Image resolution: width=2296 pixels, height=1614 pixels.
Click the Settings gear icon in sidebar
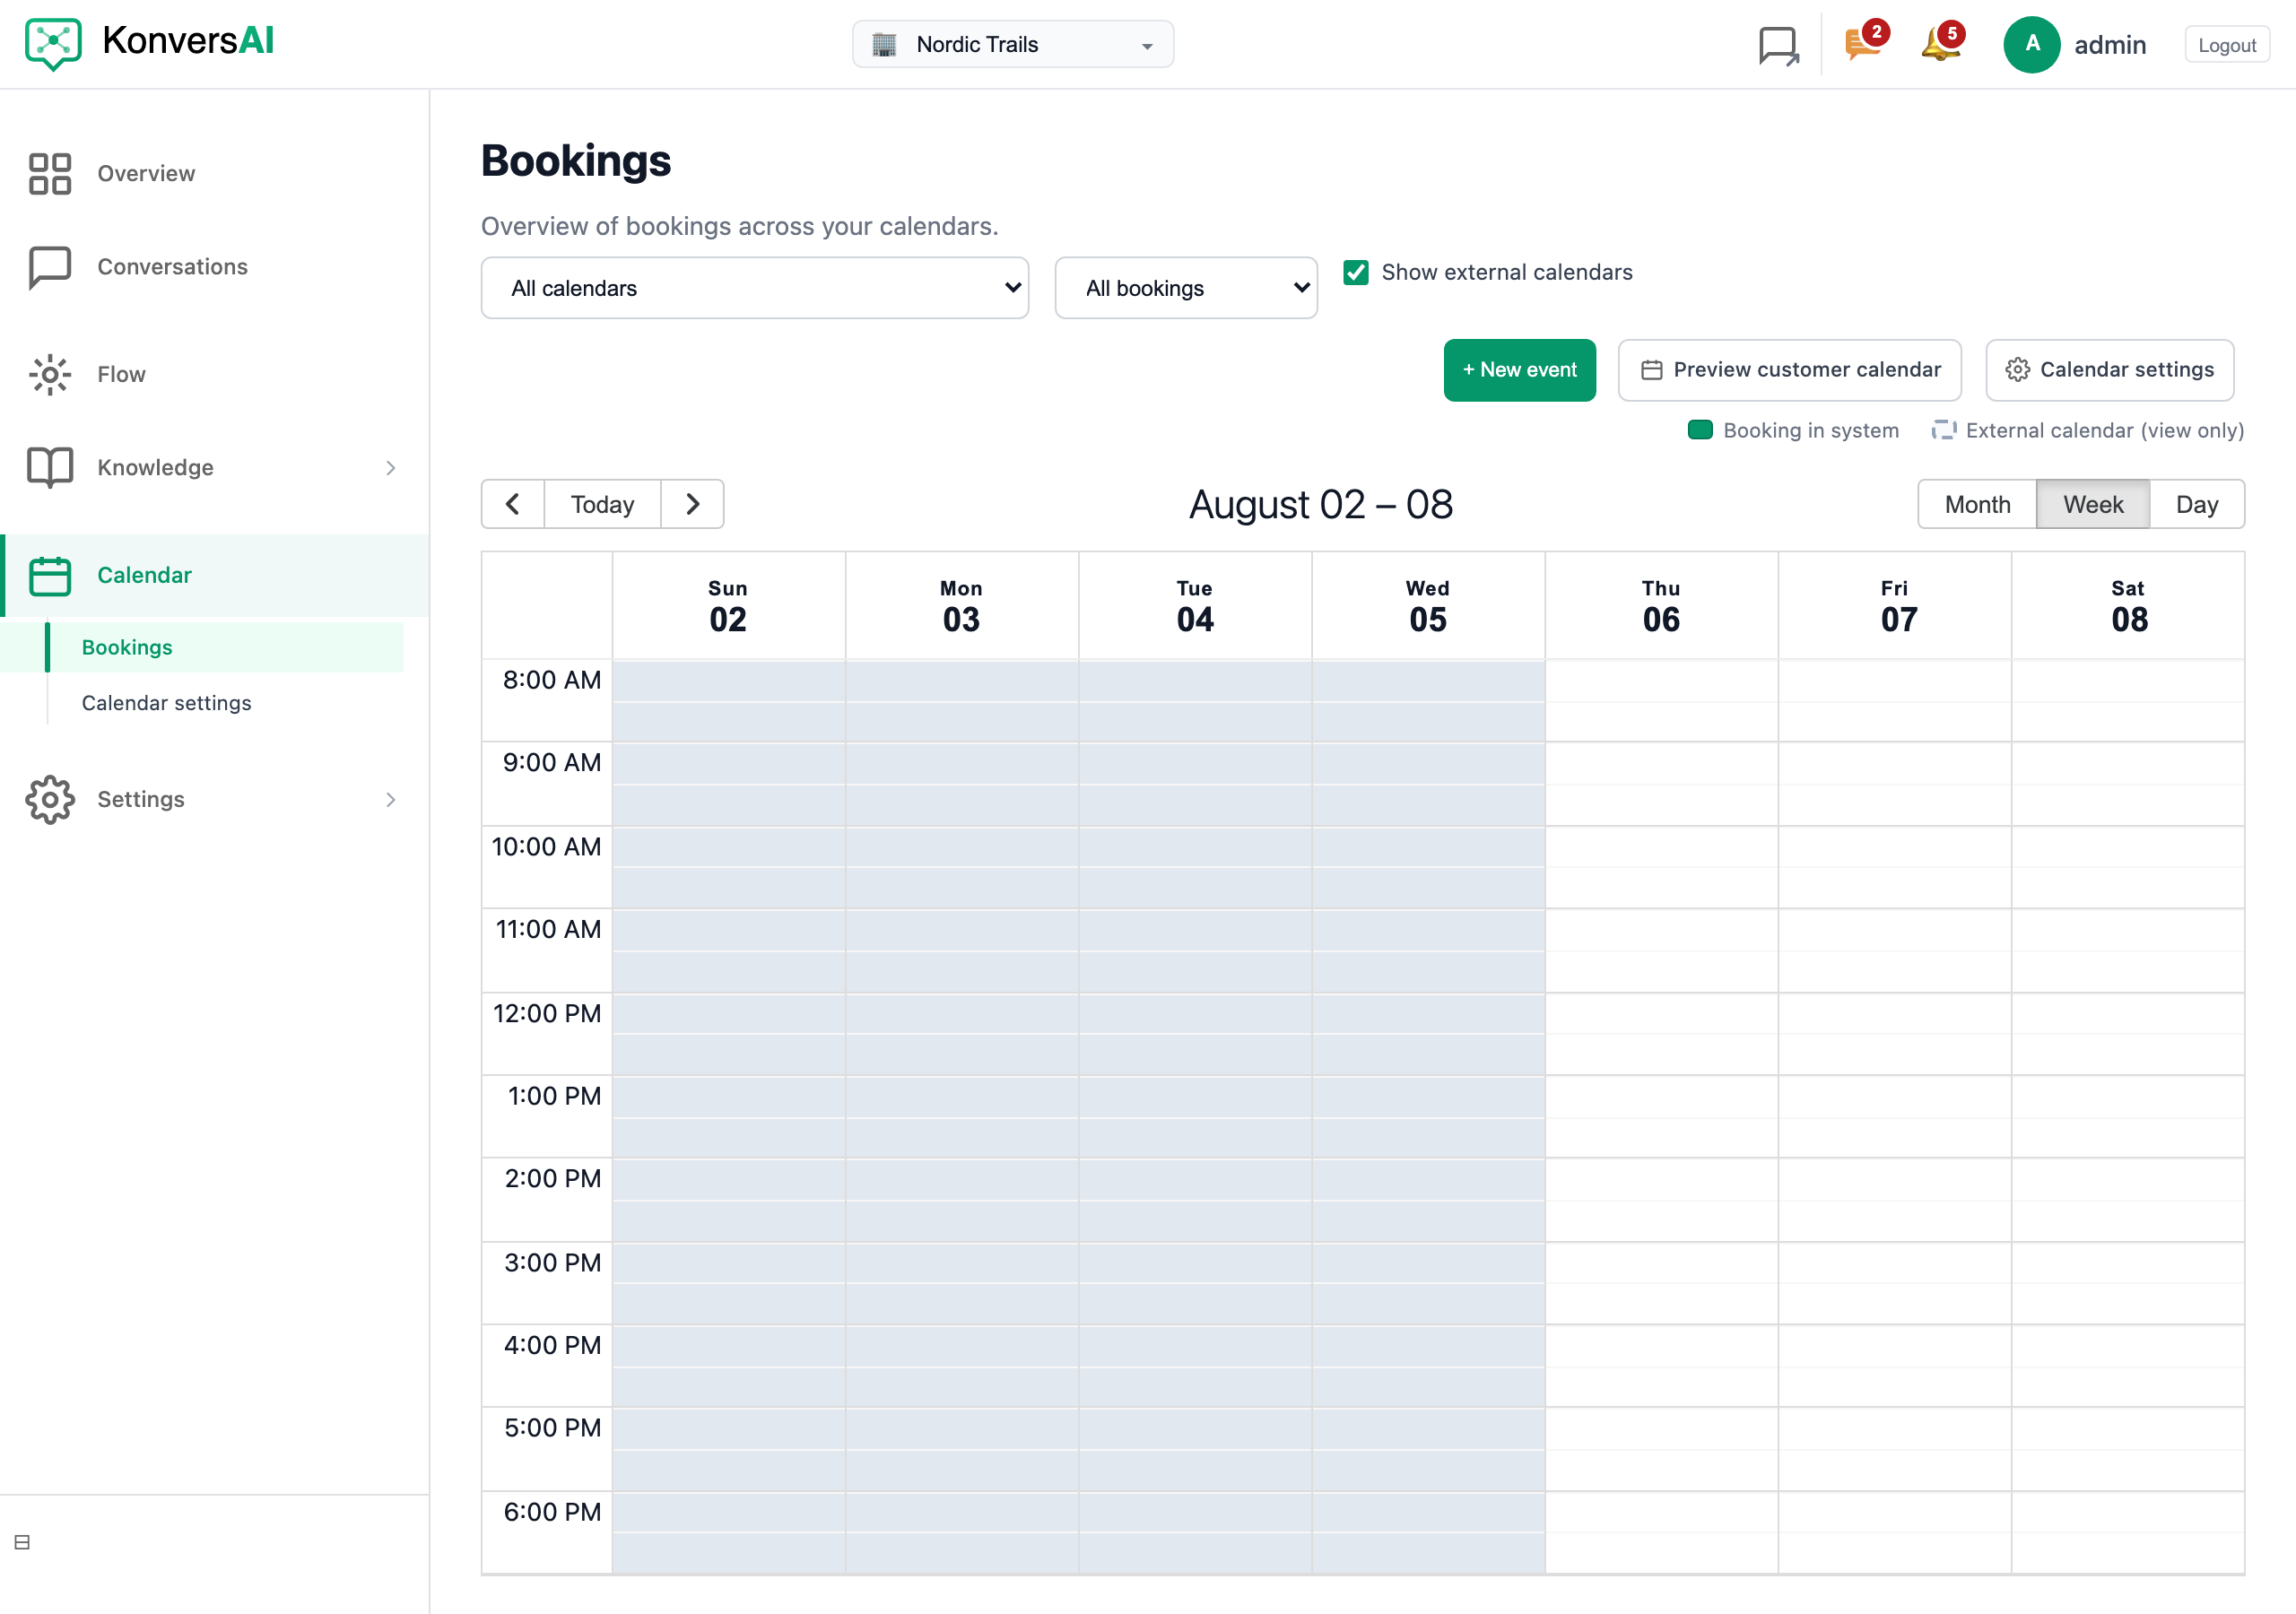[x=50, y=799]
